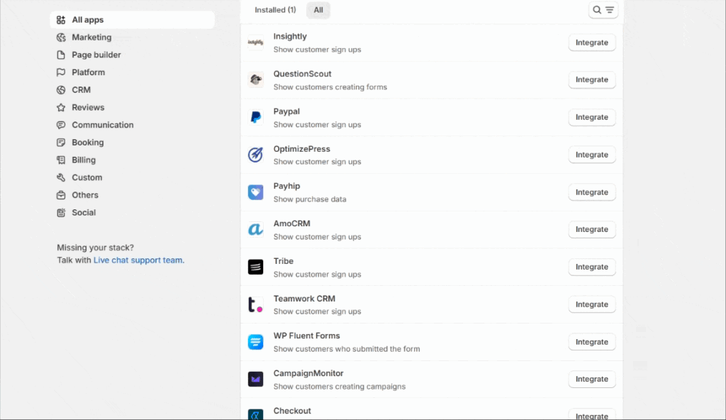726x420 pixels.
Task: Switch to the Installed (1) tab
Action: [x=275, y=10]
